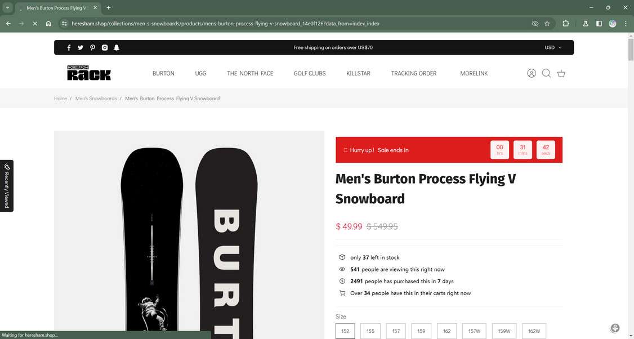Choose size 162 option
634x339 pixels.
447,331
